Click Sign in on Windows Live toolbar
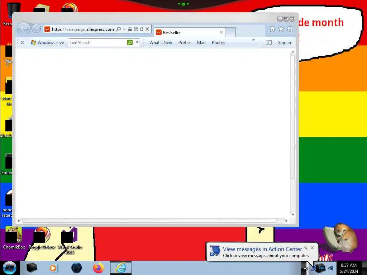The height and width of the screenshot is (275, 367). coord(284,43)
